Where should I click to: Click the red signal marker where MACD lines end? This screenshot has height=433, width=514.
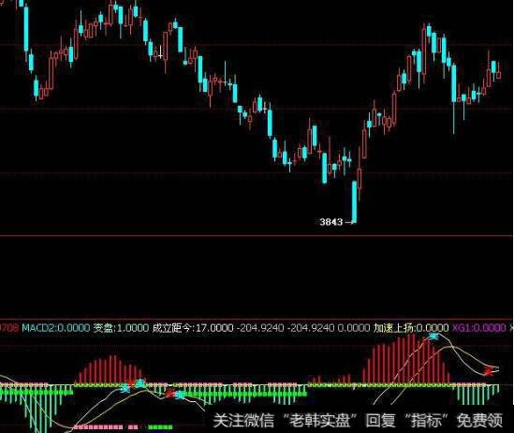489,371
